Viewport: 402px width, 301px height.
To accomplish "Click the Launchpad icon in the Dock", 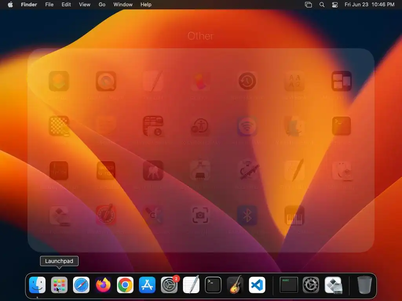I will click(59, 285).
